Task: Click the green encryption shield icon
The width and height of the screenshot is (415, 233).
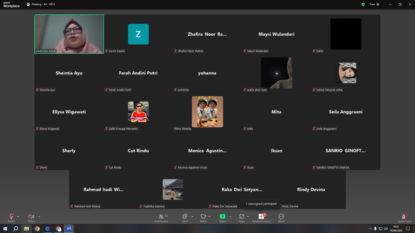Action: coord(363,5)
